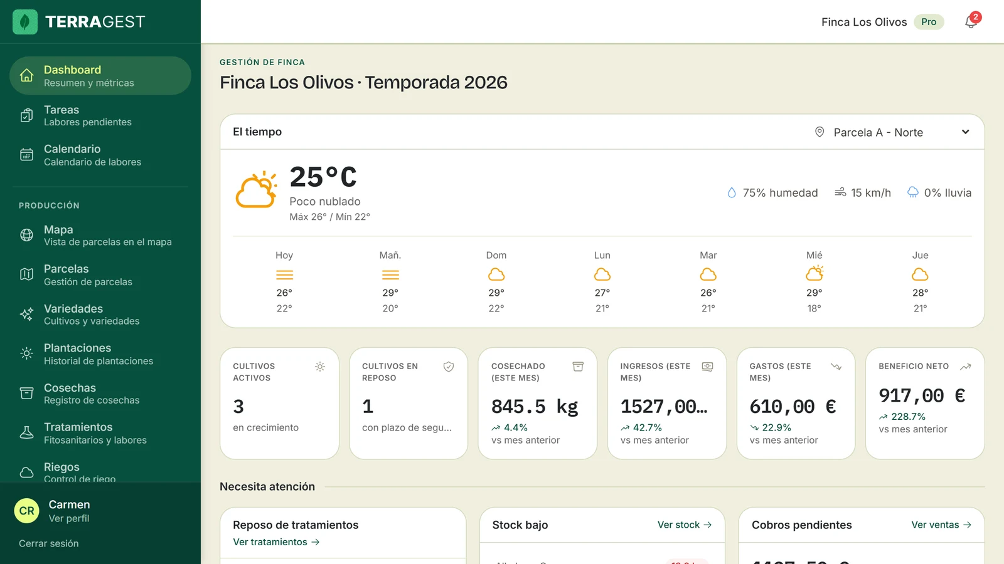1004x564 pixels.
Task: Click the Finca Los Olivos header name
Action: click(864, 22)
